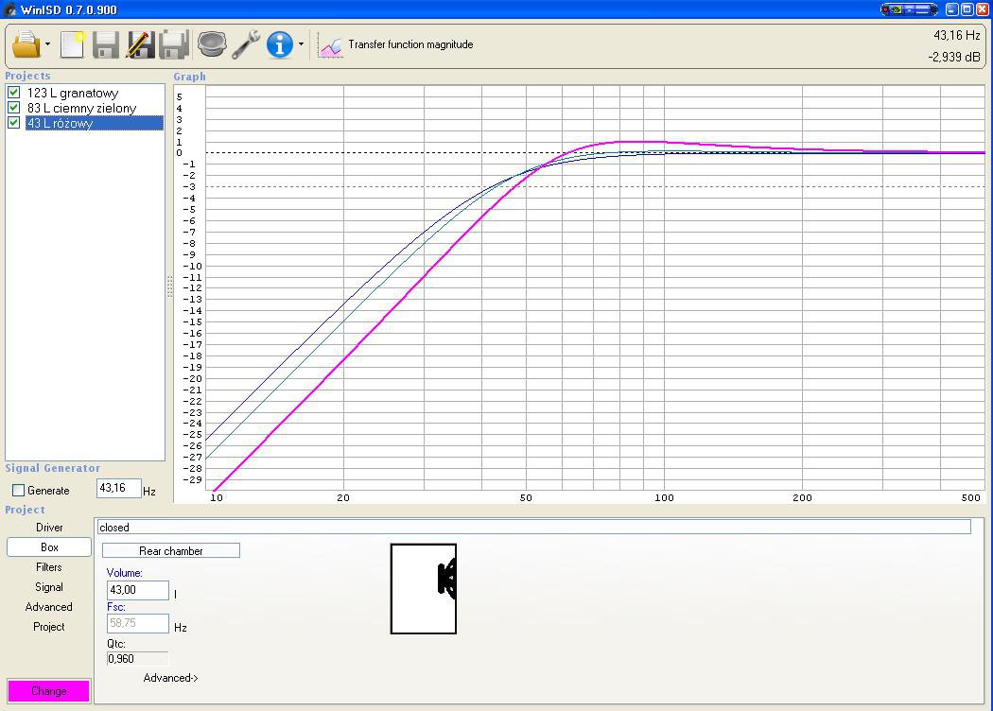The width and height of the screenshot is (993, 711).
Task: Switch to the Project tab
Action: (49, 626)
